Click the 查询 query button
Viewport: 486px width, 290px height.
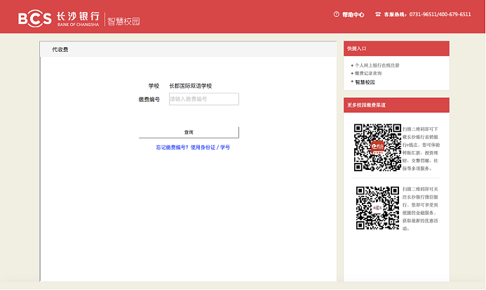[x=189, y=132]
